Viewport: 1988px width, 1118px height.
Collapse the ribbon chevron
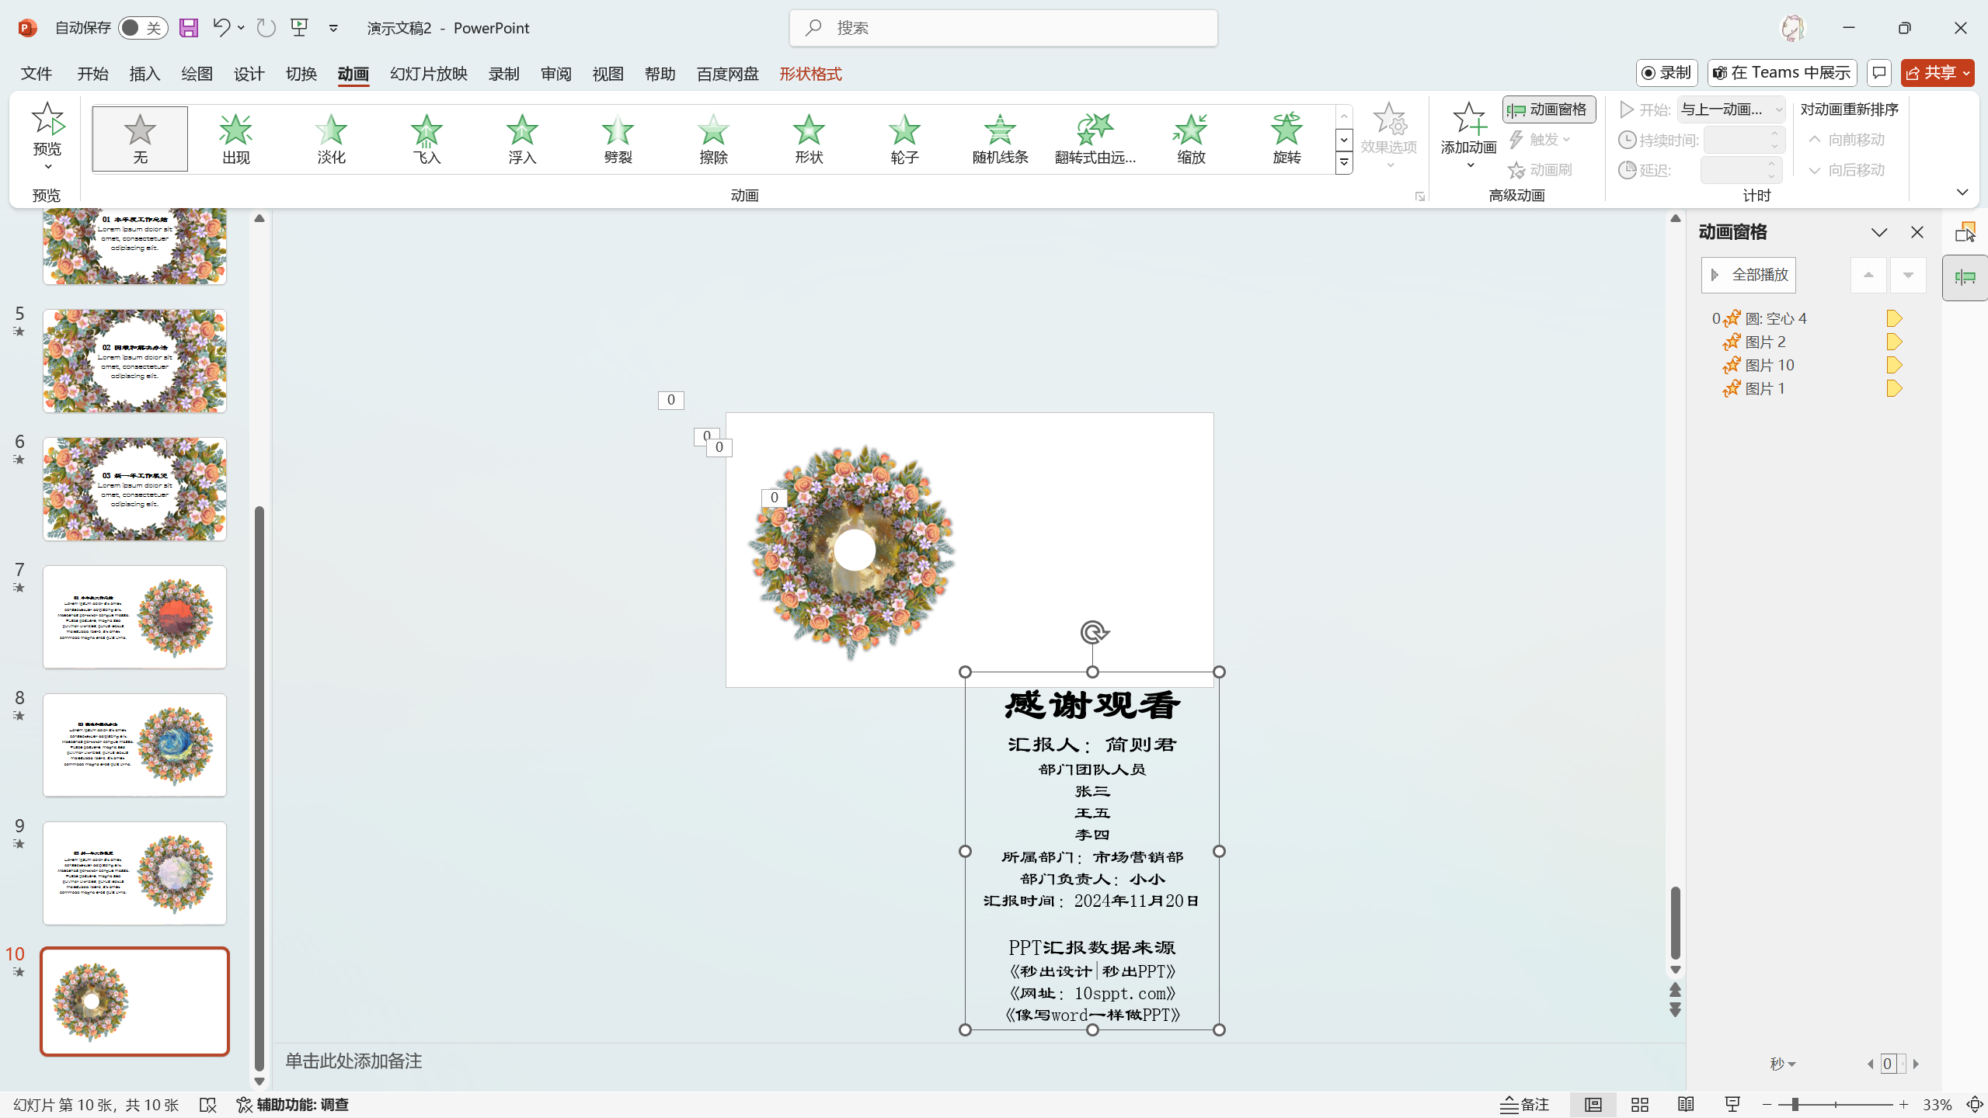coord(1962,192)
